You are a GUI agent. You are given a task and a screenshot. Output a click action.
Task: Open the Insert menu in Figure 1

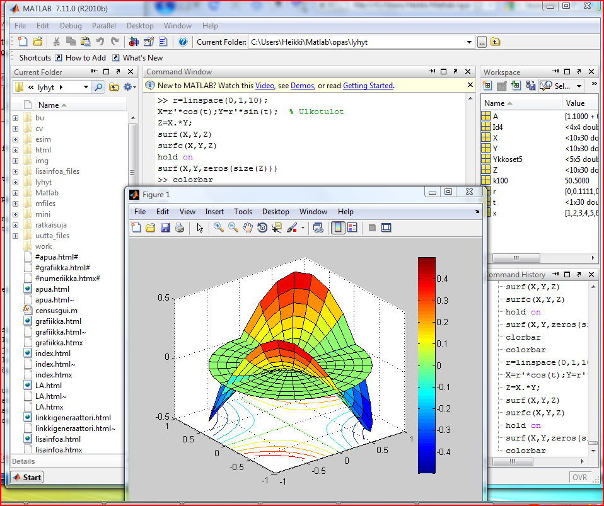coord(214,212)
